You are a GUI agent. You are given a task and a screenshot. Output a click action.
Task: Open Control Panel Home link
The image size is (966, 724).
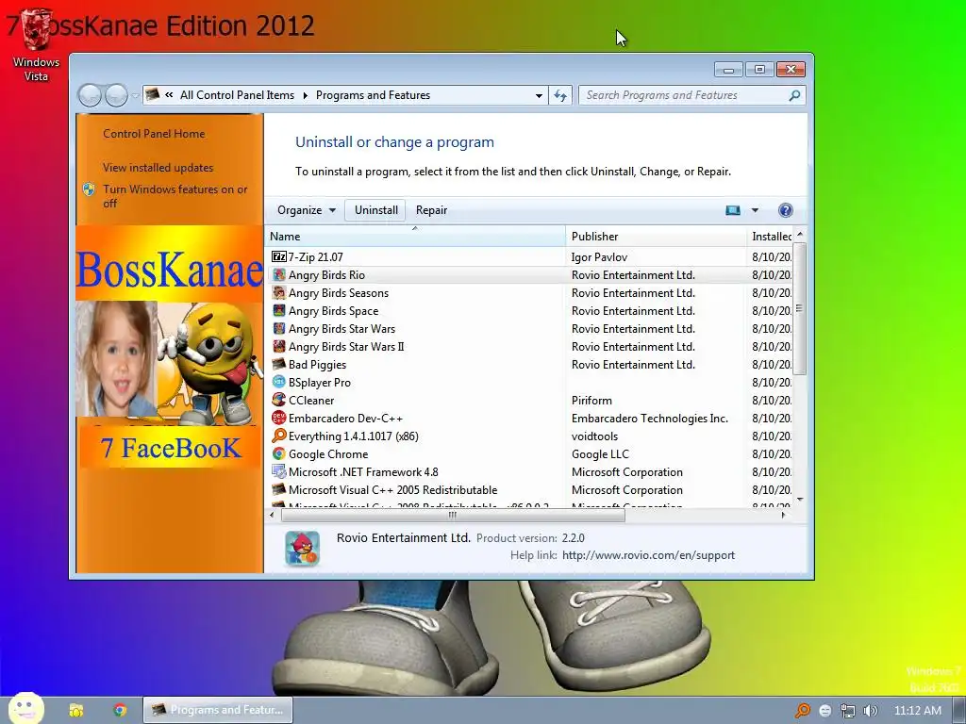click(x=154, y=134)
